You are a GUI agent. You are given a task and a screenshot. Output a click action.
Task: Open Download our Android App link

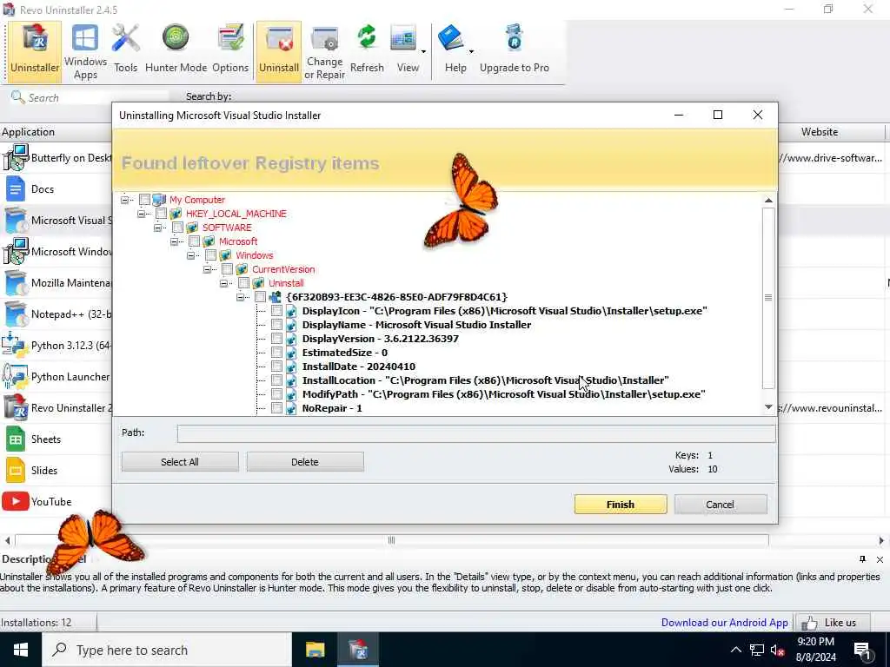724,623
